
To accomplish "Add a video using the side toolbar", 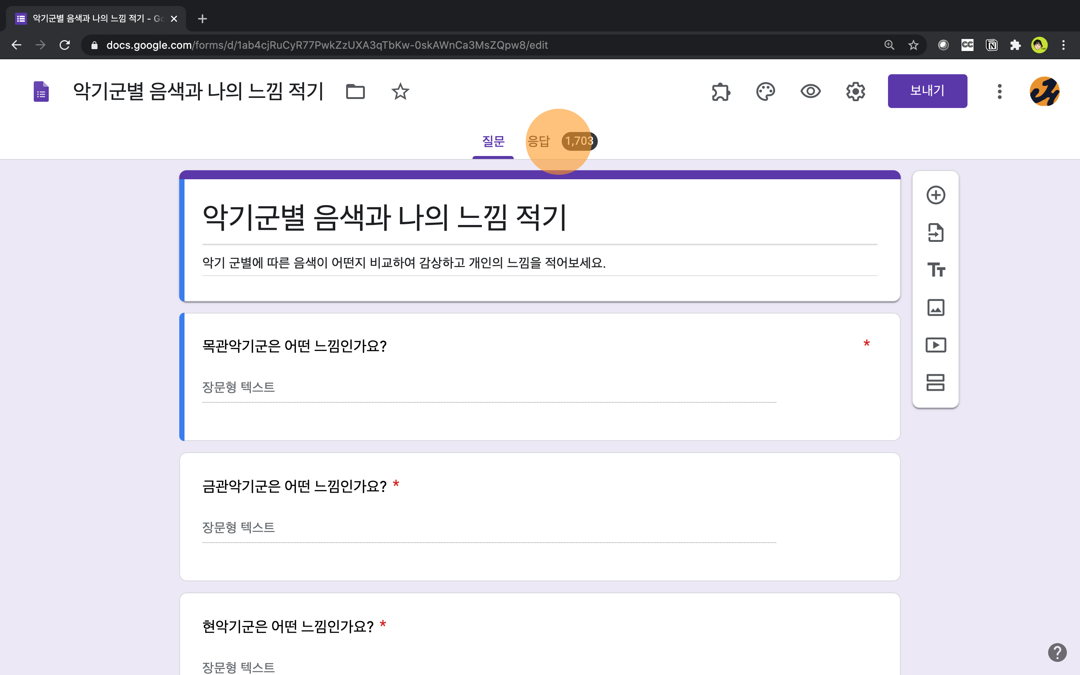I will (935, 345).
